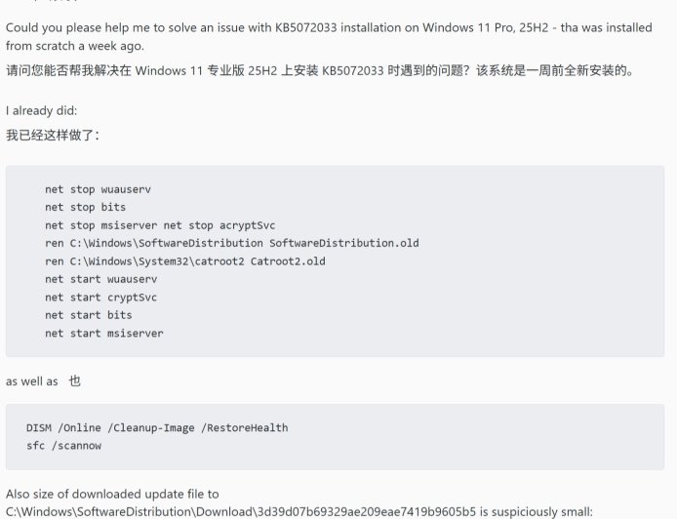Click the English KB5072033 question paragraph
The width and height of the screenshot is (677, 519).
tap(332, 34)
